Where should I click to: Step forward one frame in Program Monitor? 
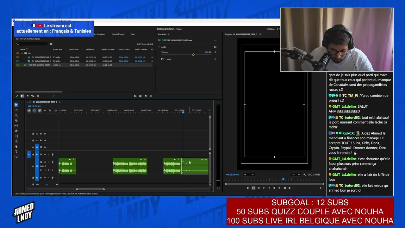click(279, 188)
